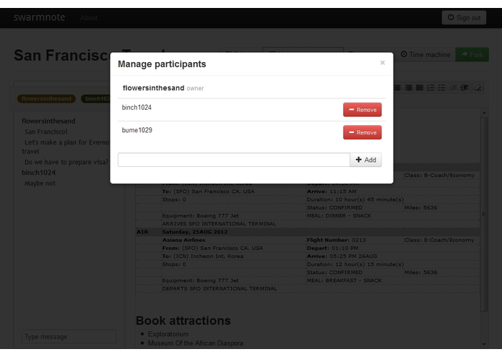Click the flowersinthesand participant tag
The image size is (502, 357).
[46, 98]
